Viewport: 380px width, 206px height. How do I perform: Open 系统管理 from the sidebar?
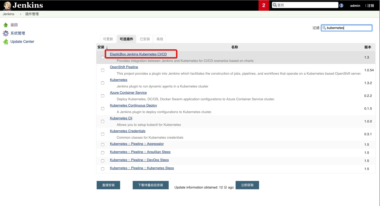[x=18, y=33]
